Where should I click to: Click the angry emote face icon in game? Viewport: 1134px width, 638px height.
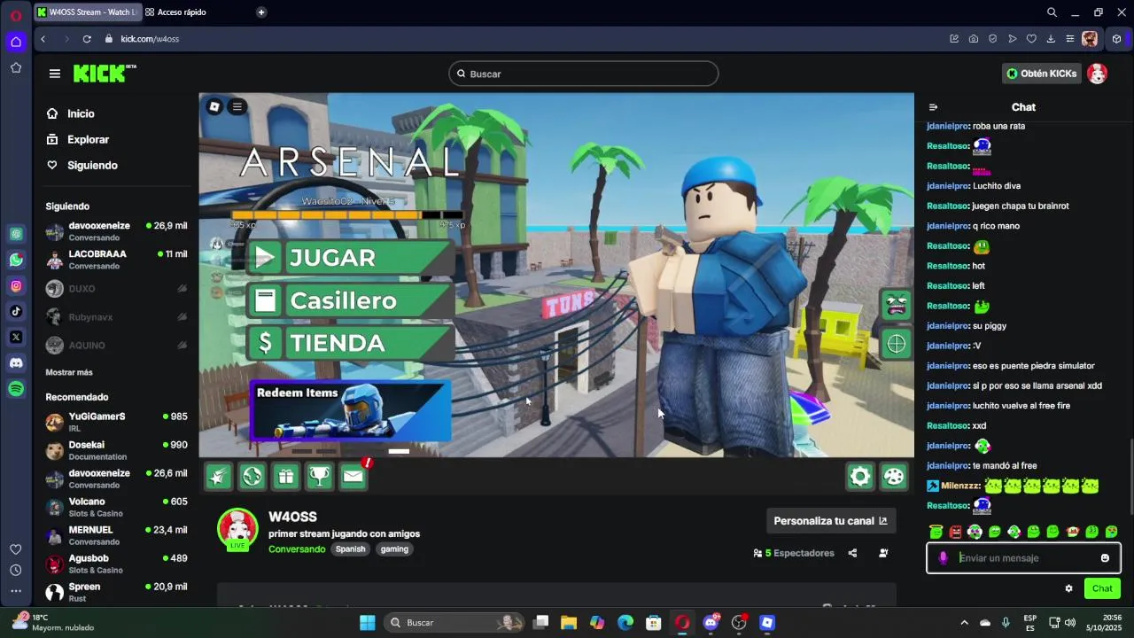click(x=896, y=304)
